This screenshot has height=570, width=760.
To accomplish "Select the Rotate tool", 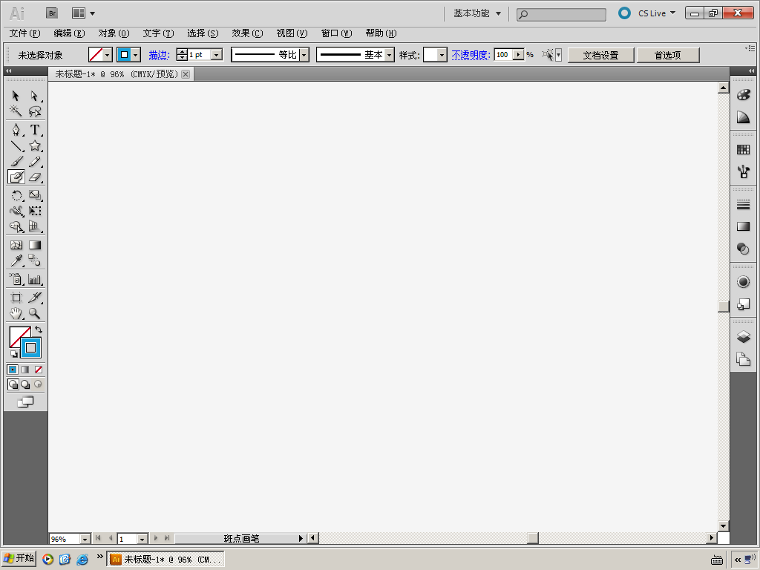I will pos(16,195).
